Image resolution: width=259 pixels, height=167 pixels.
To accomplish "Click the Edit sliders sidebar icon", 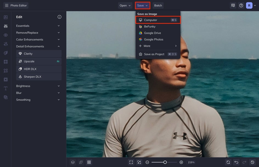I will 5,26.
